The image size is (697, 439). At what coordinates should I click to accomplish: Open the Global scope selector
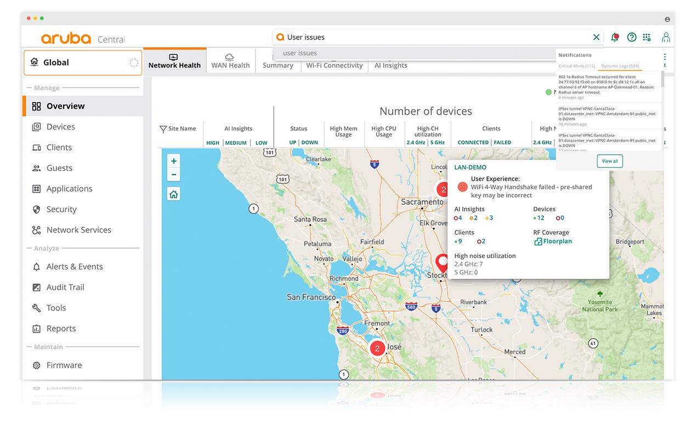82,63
